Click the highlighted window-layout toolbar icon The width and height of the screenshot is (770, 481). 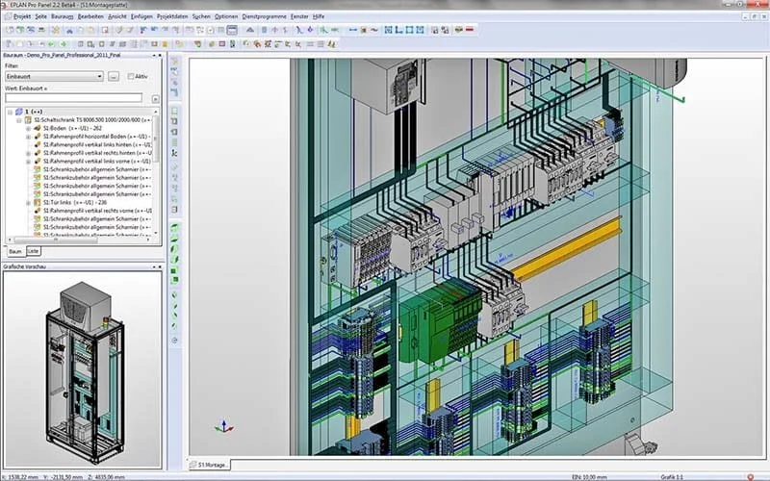pos(232,31)
